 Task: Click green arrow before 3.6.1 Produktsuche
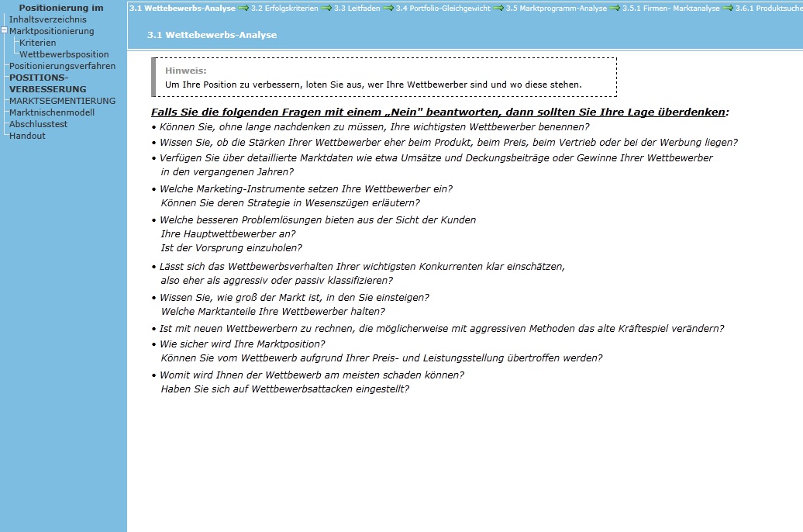click(728, 9)
